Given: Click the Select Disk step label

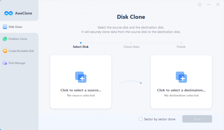Looking at the screenshot, I should pos(81,47).
